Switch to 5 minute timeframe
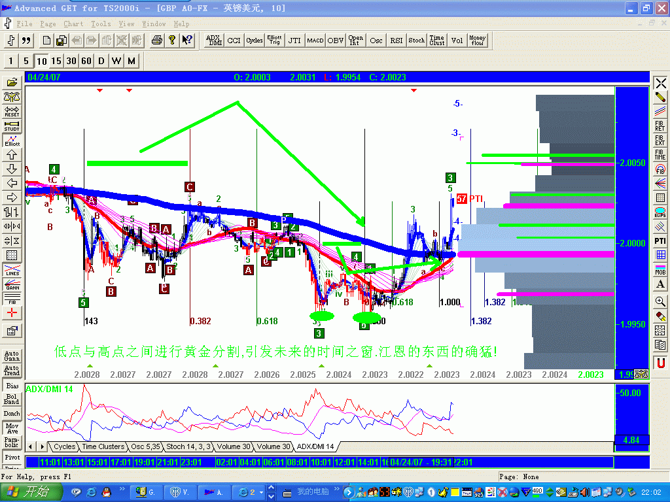Image resolution: width=670 pixels, height=502 pixels. click(26, 61)
